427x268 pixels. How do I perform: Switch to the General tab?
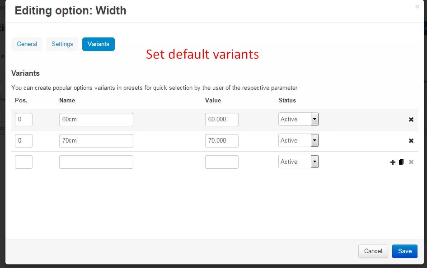coord(27,44)
